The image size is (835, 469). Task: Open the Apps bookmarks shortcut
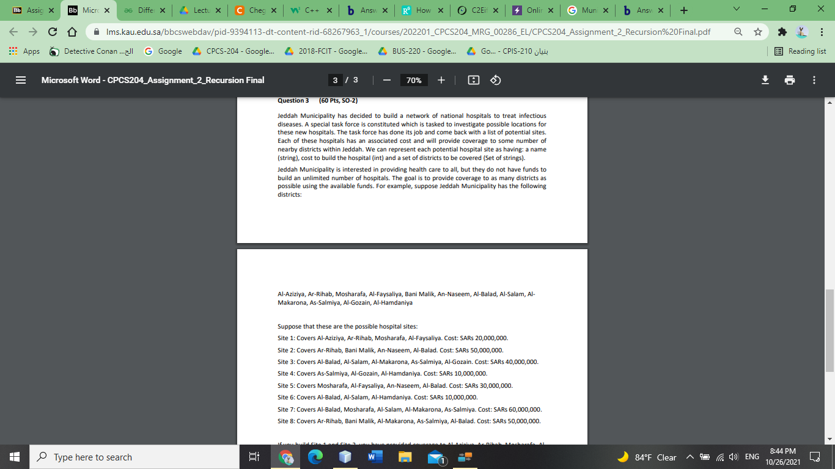click(24, 51)
